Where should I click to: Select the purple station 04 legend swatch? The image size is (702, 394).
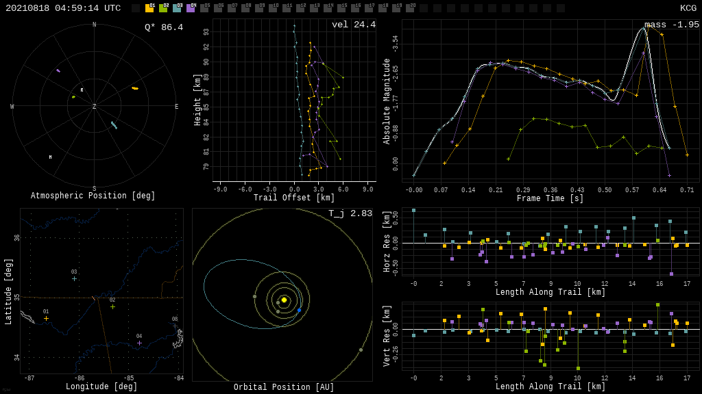pyautogui.click(x=191, y=8)
